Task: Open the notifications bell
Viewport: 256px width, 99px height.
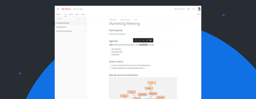Action: (x=194, y=9)
